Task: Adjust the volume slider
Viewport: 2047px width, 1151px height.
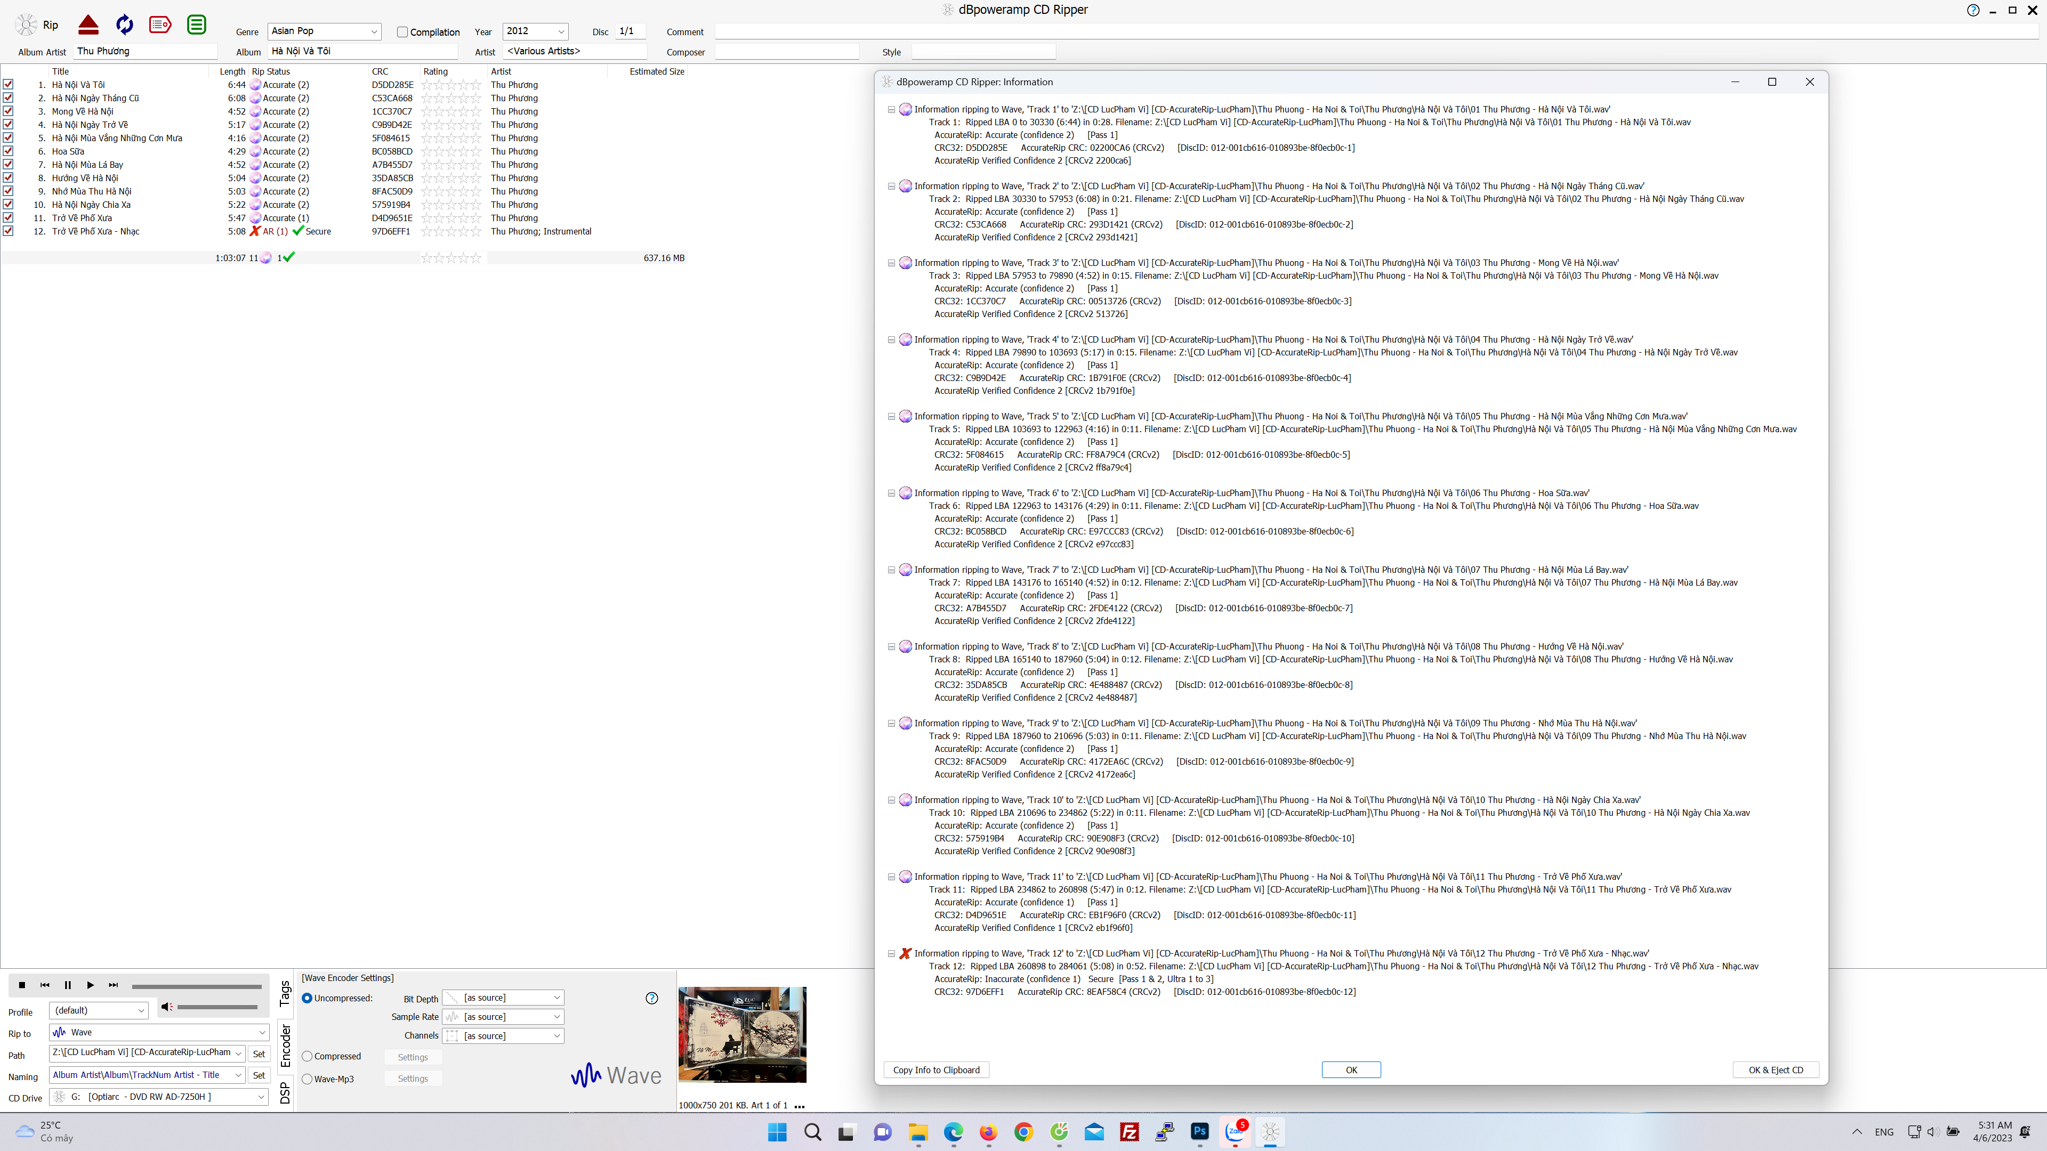Action: pos(217,1007)
